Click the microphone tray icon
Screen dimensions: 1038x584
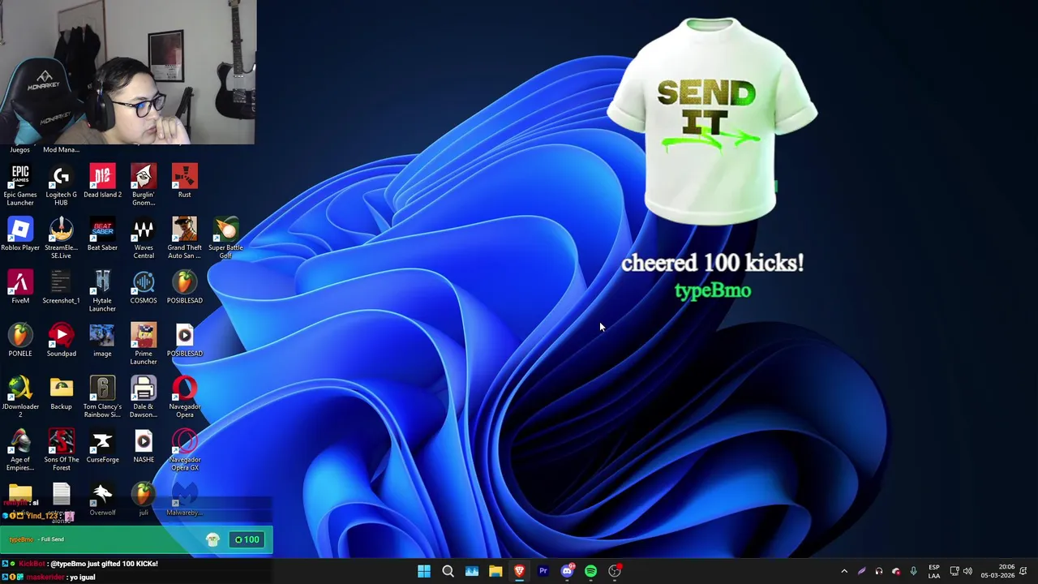point(913,571)
